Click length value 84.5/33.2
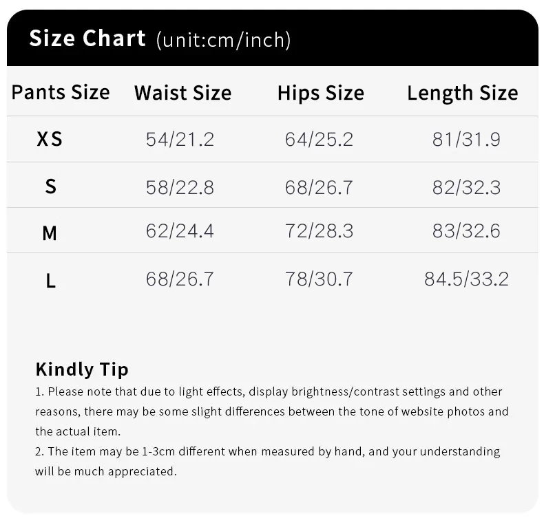Viewport: 544px width, 527px height. 466,279
